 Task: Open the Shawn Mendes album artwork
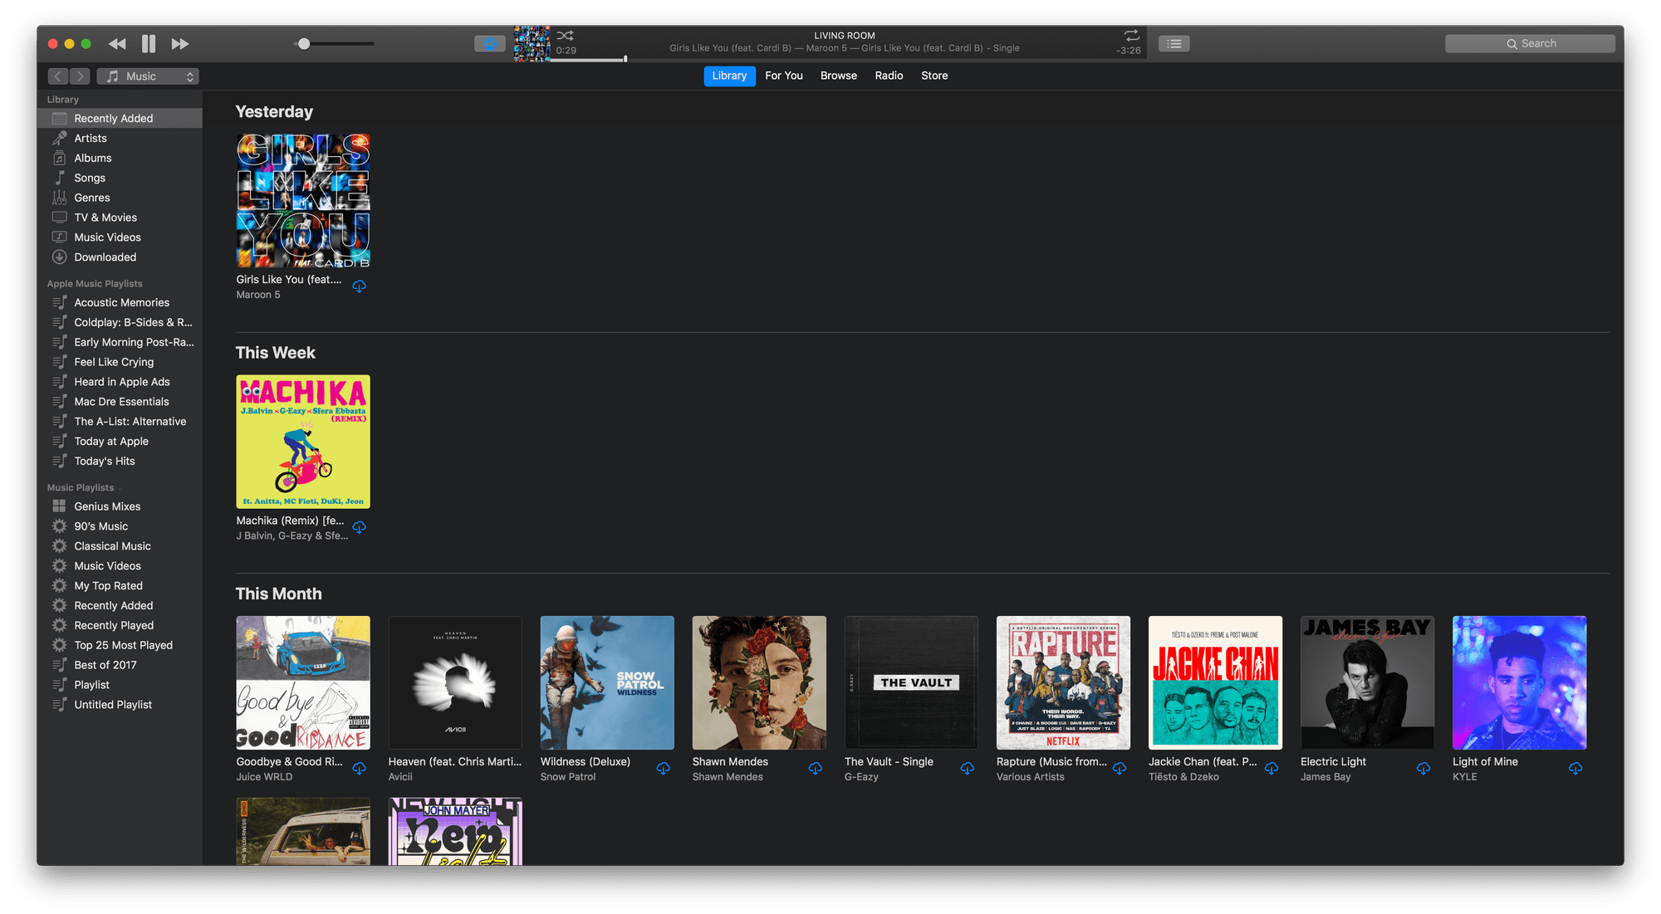(757, 682)
